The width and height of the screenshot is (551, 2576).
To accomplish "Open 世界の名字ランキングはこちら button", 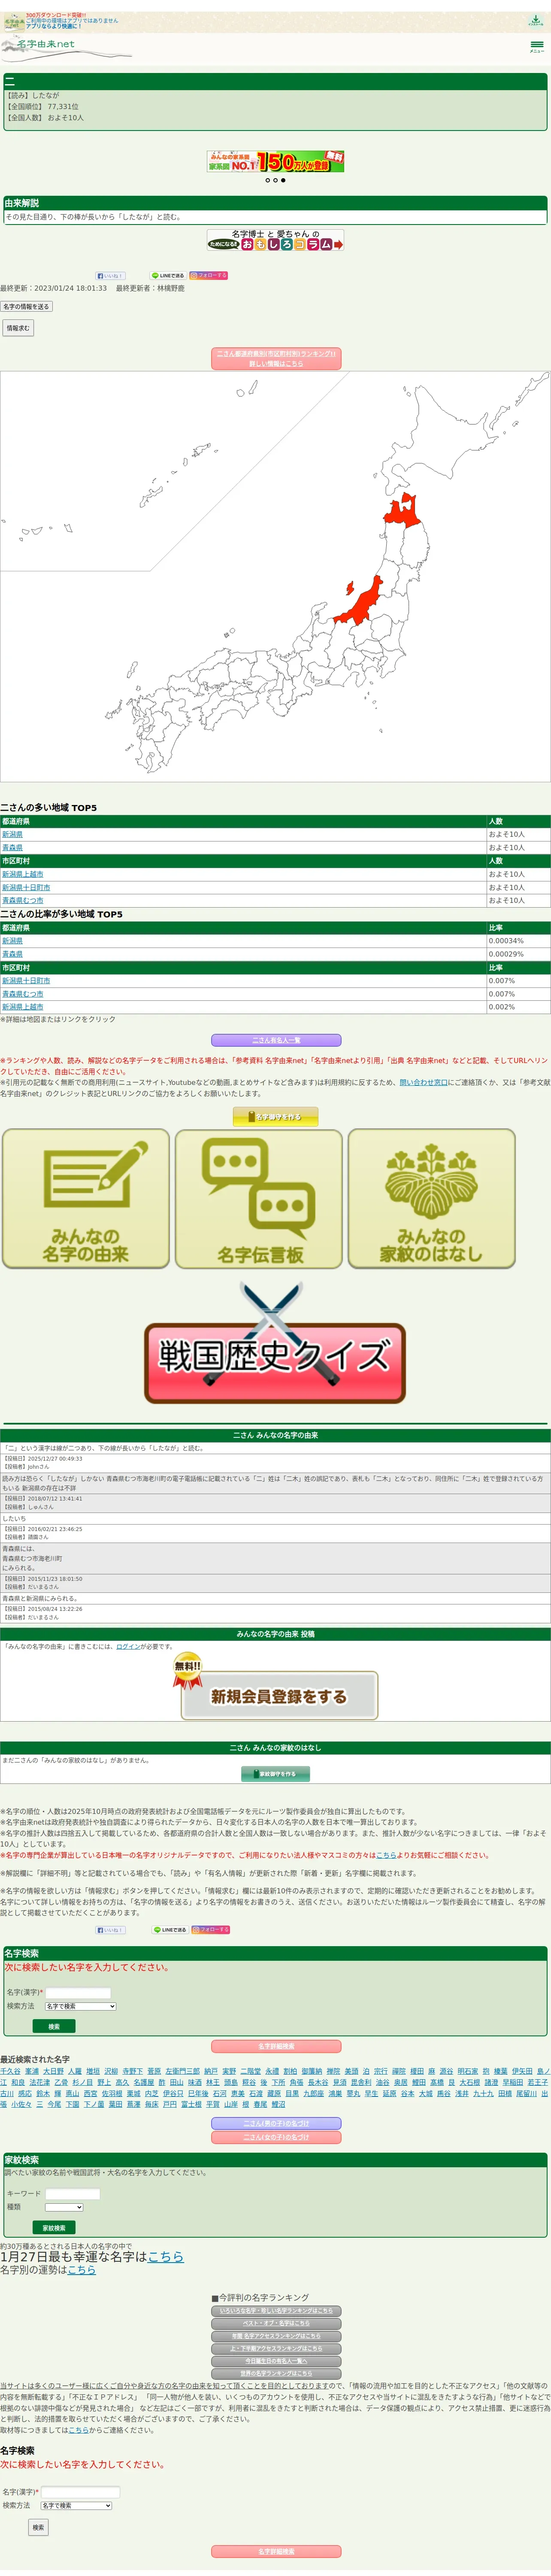I will click(x=276, y=2374).
